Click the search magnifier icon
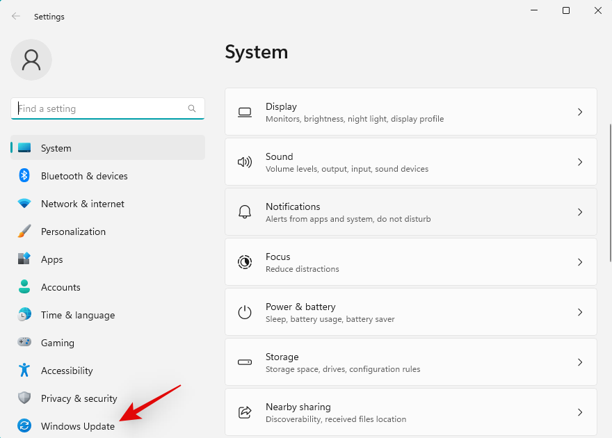This screenshot has height=438, width=612. coord(192,108)
